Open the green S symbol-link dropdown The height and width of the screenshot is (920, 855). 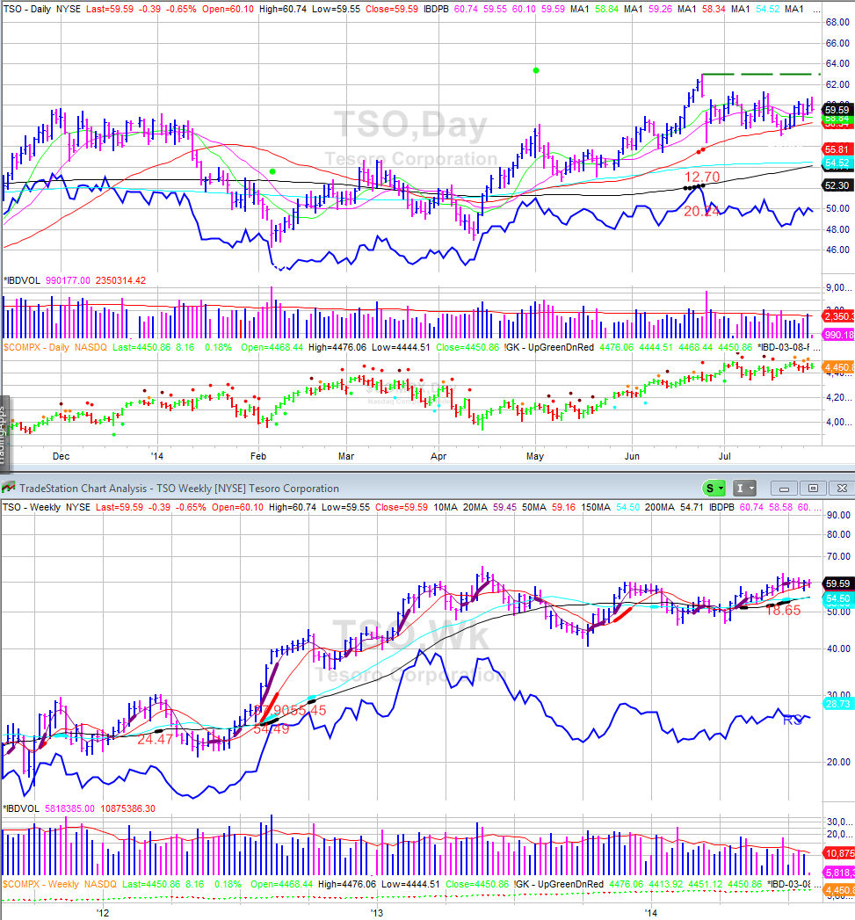click(714, 489)
